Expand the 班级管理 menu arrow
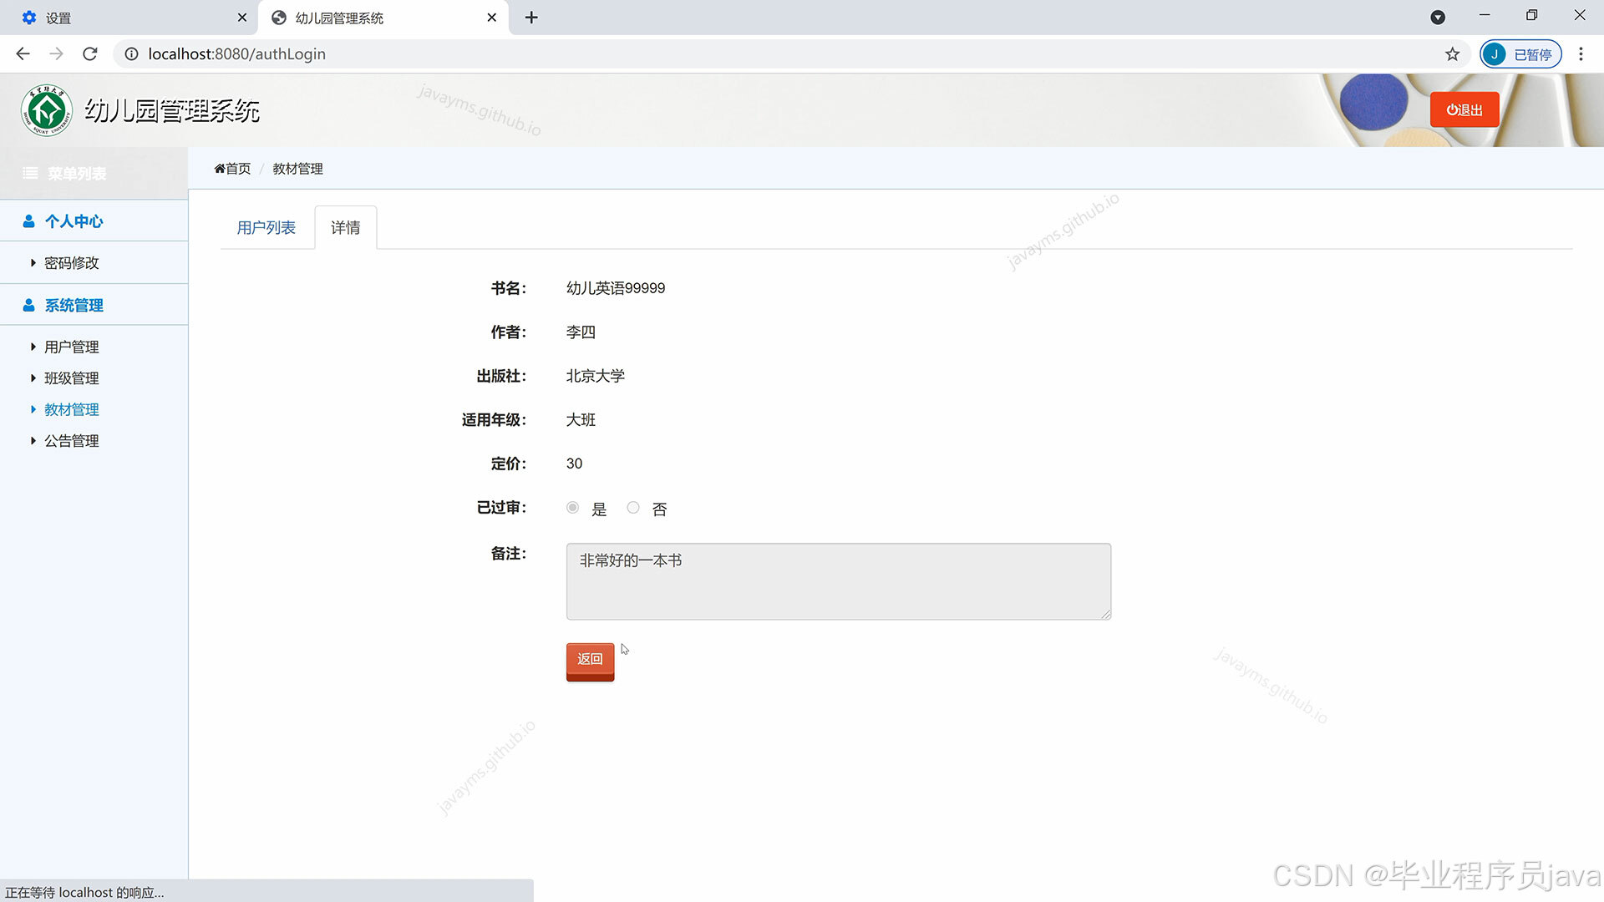Viewport: 1604px width, 902px height. click(33, 378)
